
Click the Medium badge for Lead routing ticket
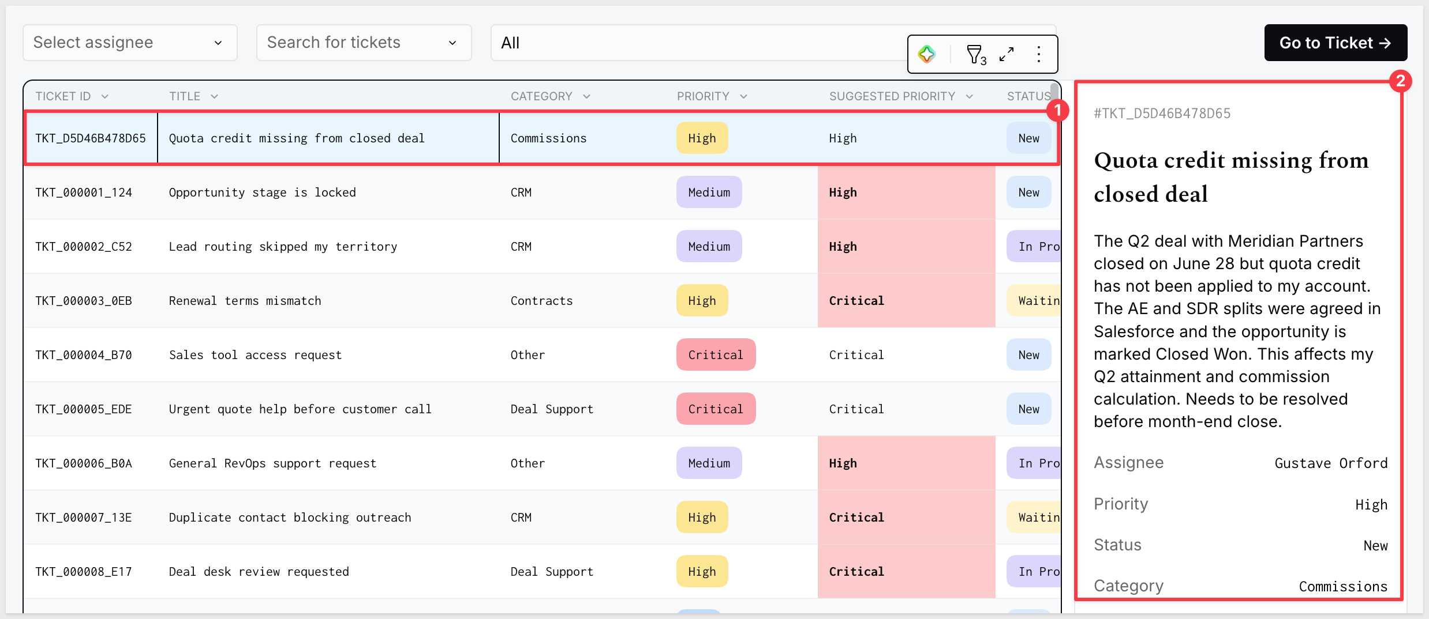tap(709, 246)
